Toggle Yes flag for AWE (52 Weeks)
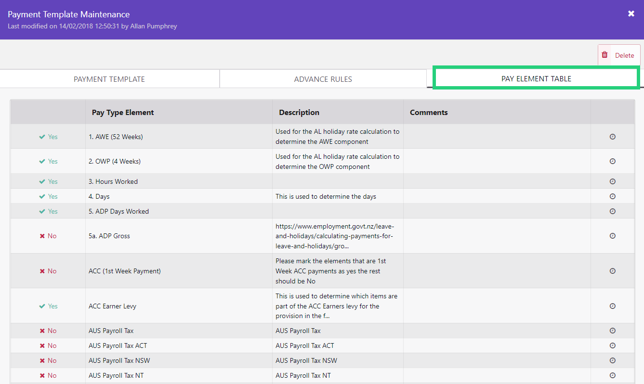This screenshot has height=384, width=644. tap(48, 137)
